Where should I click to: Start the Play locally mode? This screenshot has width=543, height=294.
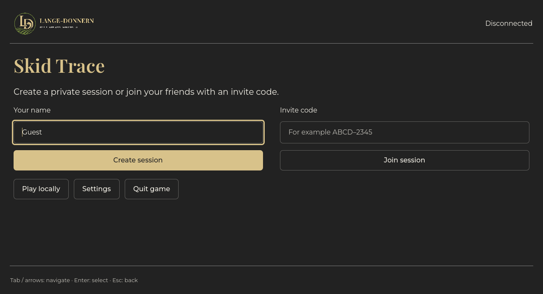coord(41,189)
